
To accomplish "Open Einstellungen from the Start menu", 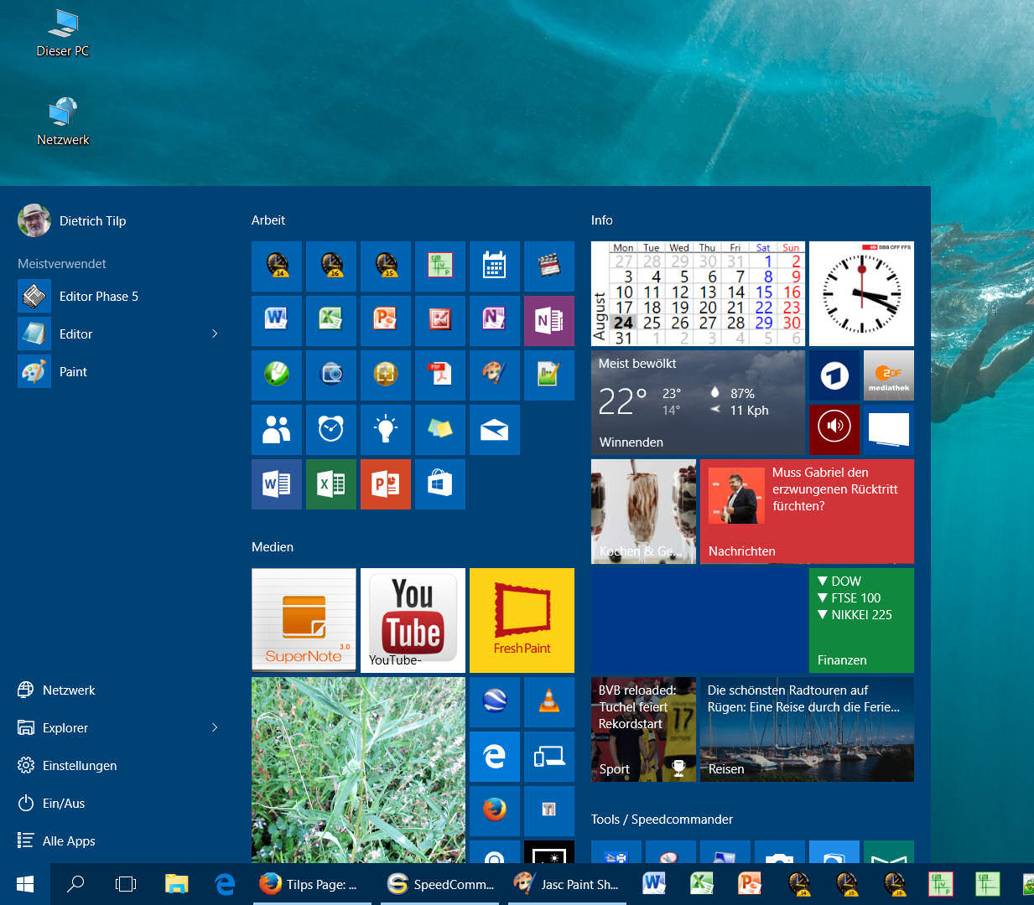I will [x=80, y=765].
